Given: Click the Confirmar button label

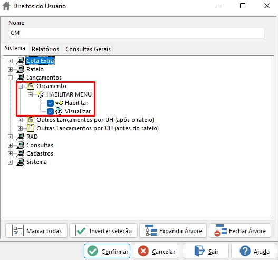Looking at the screenshot, I should 114,252.
